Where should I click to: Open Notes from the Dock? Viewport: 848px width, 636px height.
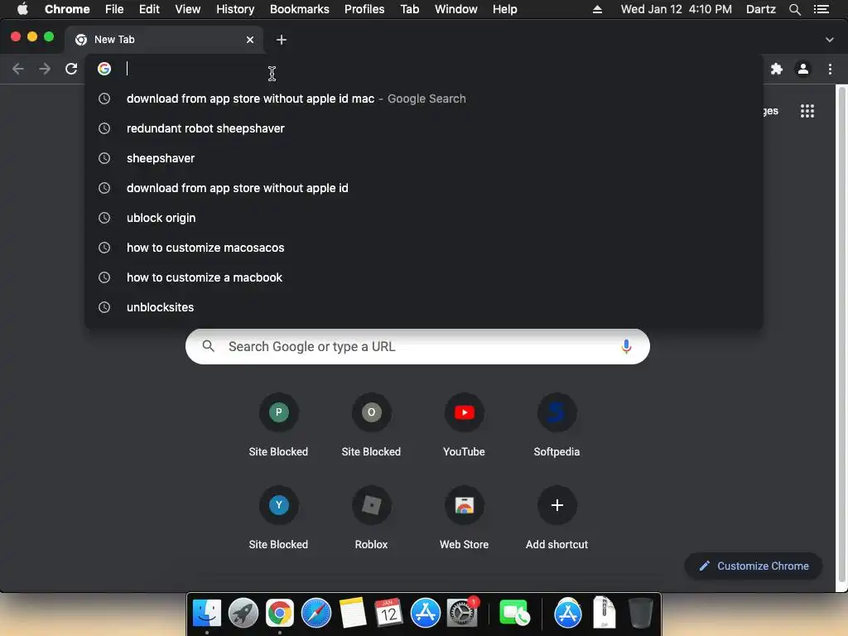(353, 613)
